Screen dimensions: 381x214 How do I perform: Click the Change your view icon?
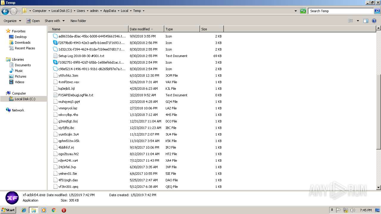pos(351,21)
